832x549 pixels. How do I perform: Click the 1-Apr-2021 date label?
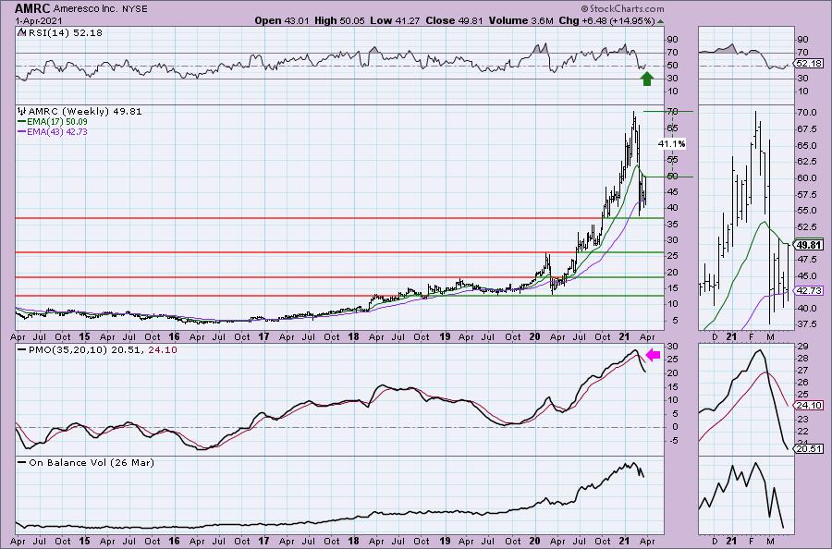pos(38,20)
